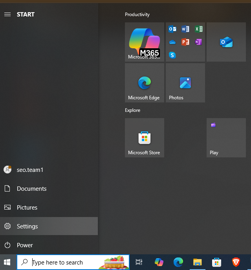Launch Copilot from the taskbar
Viewport: 251px width, 270px height.
[159, 262]
